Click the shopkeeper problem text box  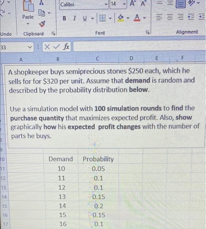105,106
